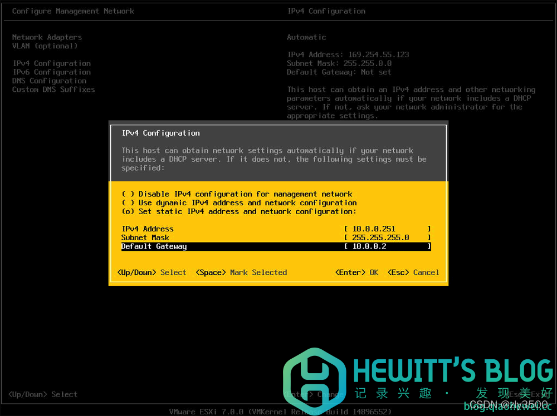This screenshot has height=416, width=557.
Task: Click the <Esc> Cancel hint in dialog
Action: click(x=413, y=273)
